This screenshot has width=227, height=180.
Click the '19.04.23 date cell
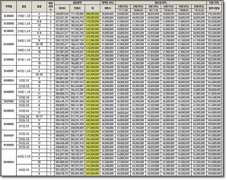coord(168,10)
